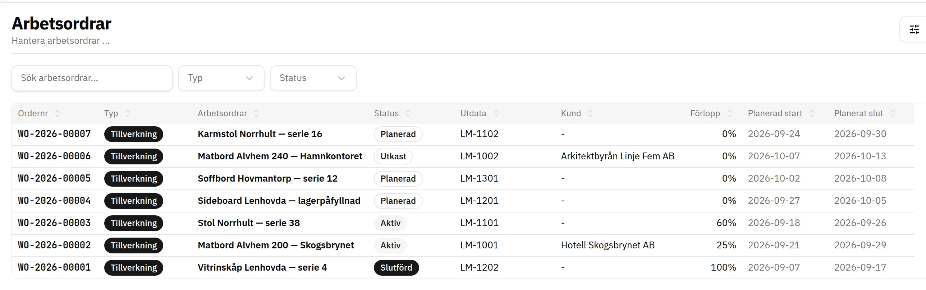Viewport: 926px width, 290px height.
Task: Click the 25% progress value
Action: pos(726,245)
